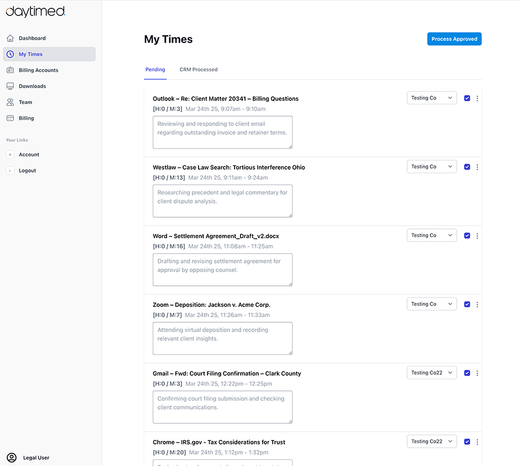Click the Logout letter L badge
521x466 pixels.
point(11,170)
